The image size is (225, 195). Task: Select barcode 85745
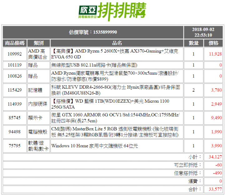tap(15, 118)
